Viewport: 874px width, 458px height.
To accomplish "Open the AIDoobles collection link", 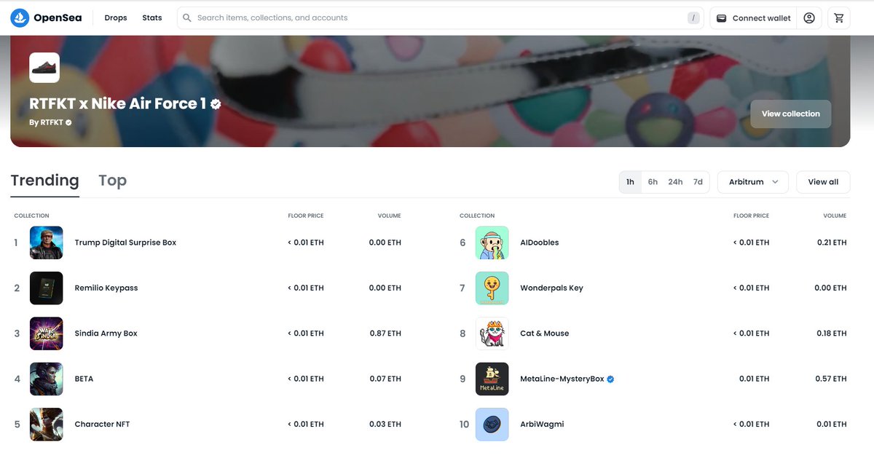I will (x=538, y=242).
